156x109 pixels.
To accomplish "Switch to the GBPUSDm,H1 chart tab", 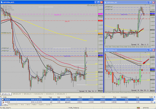I will (27, 94).
